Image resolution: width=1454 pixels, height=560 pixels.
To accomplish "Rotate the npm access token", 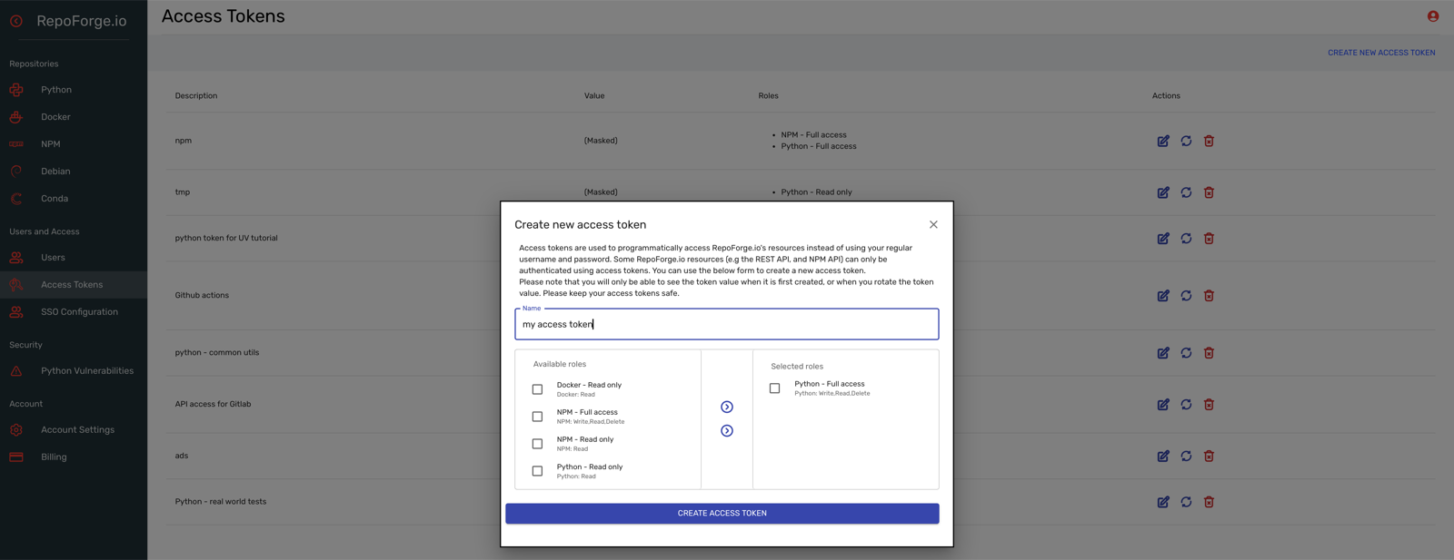I will tap(1186, 141).
